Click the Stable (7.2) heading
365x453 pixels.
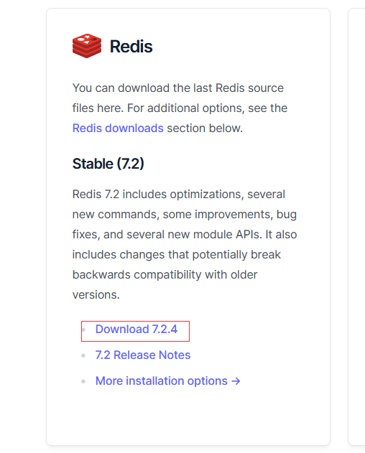coord(108,164)
